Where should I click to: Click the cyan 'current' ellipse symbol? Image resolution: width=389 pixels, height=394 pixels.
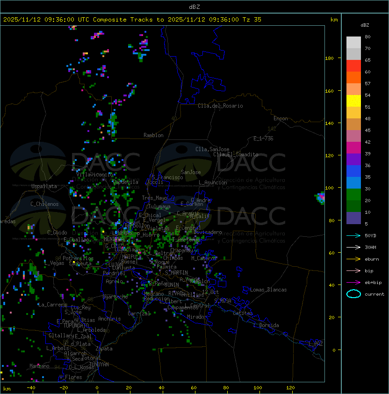click(x=353, y=294)
